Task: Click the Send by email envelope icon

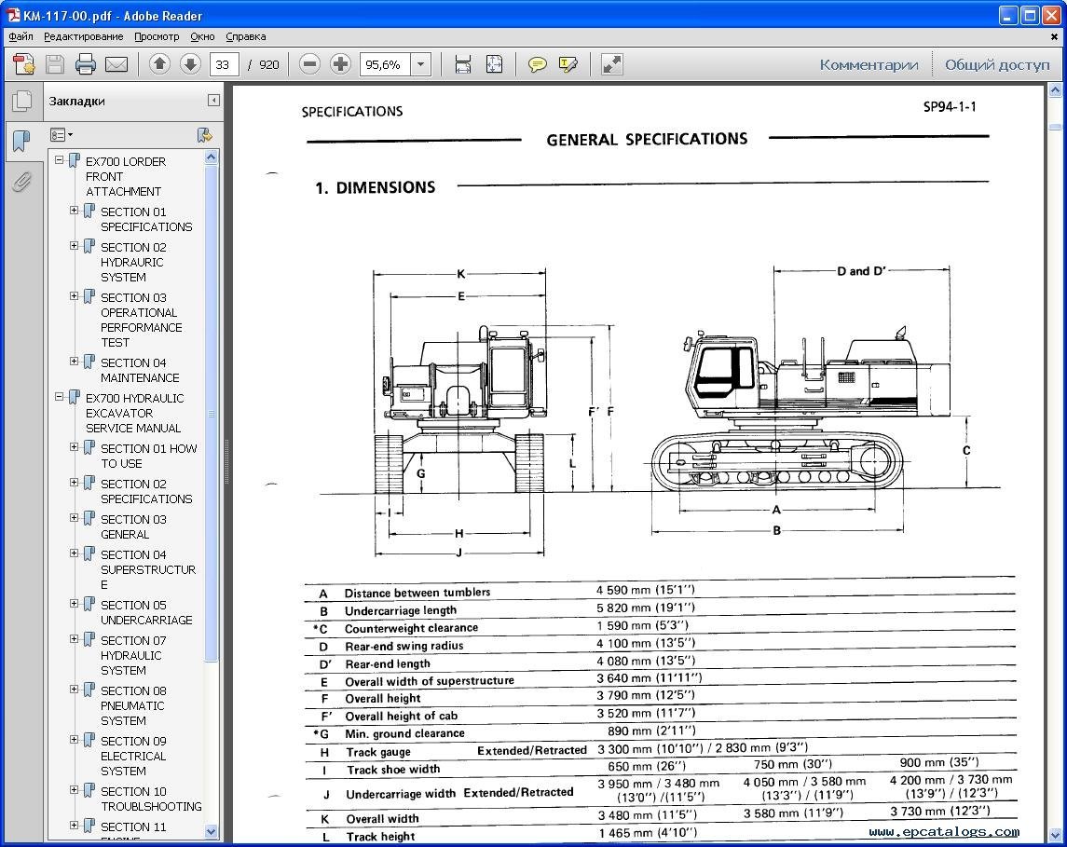Action: pos(116,64)
